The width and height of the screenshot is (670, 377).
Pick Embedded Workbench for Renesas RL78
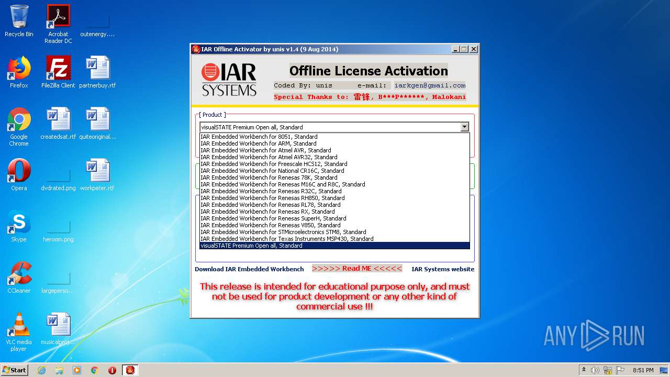pyautogui.click(x=334, y=205)
